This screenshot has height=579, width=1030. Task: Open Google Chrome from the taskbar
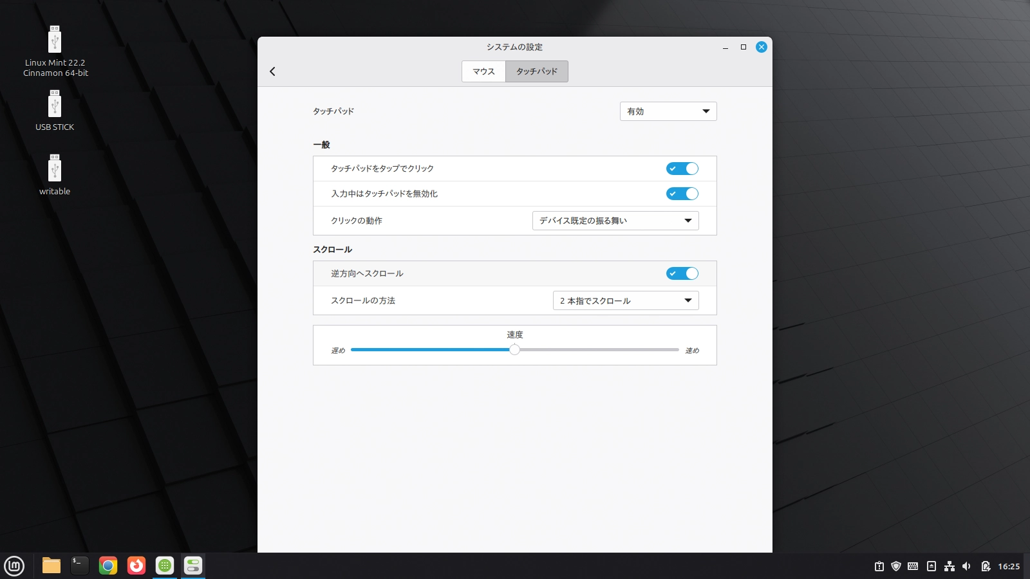click(x=108, y=566)
